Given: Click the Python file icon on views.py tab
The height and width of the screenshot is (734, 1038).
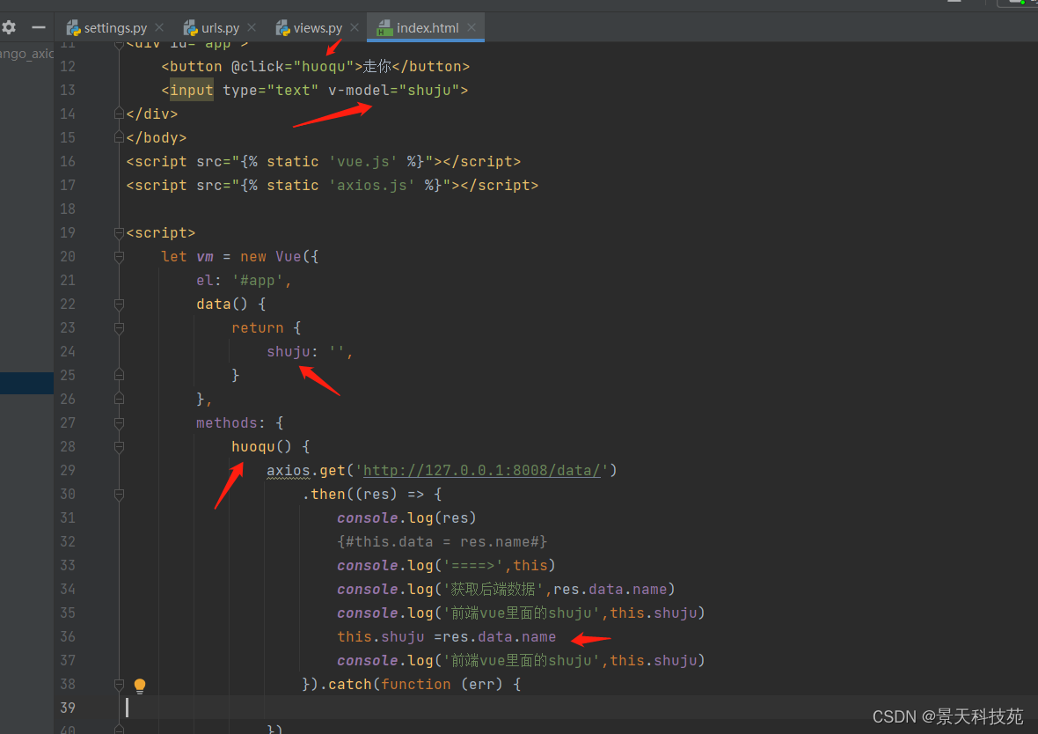Looking at the screenshot, I should [283, 28].
